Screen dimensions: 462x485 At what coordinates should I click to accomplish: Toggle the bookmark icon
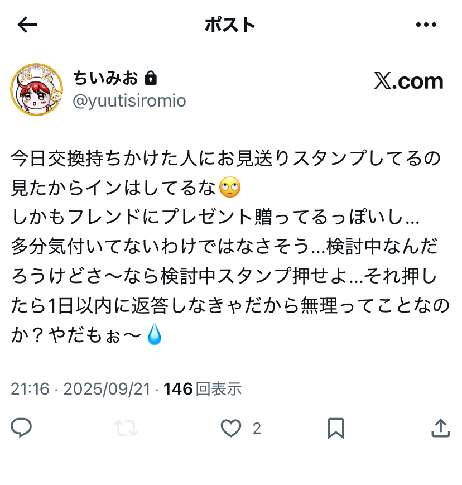point(336,428)
